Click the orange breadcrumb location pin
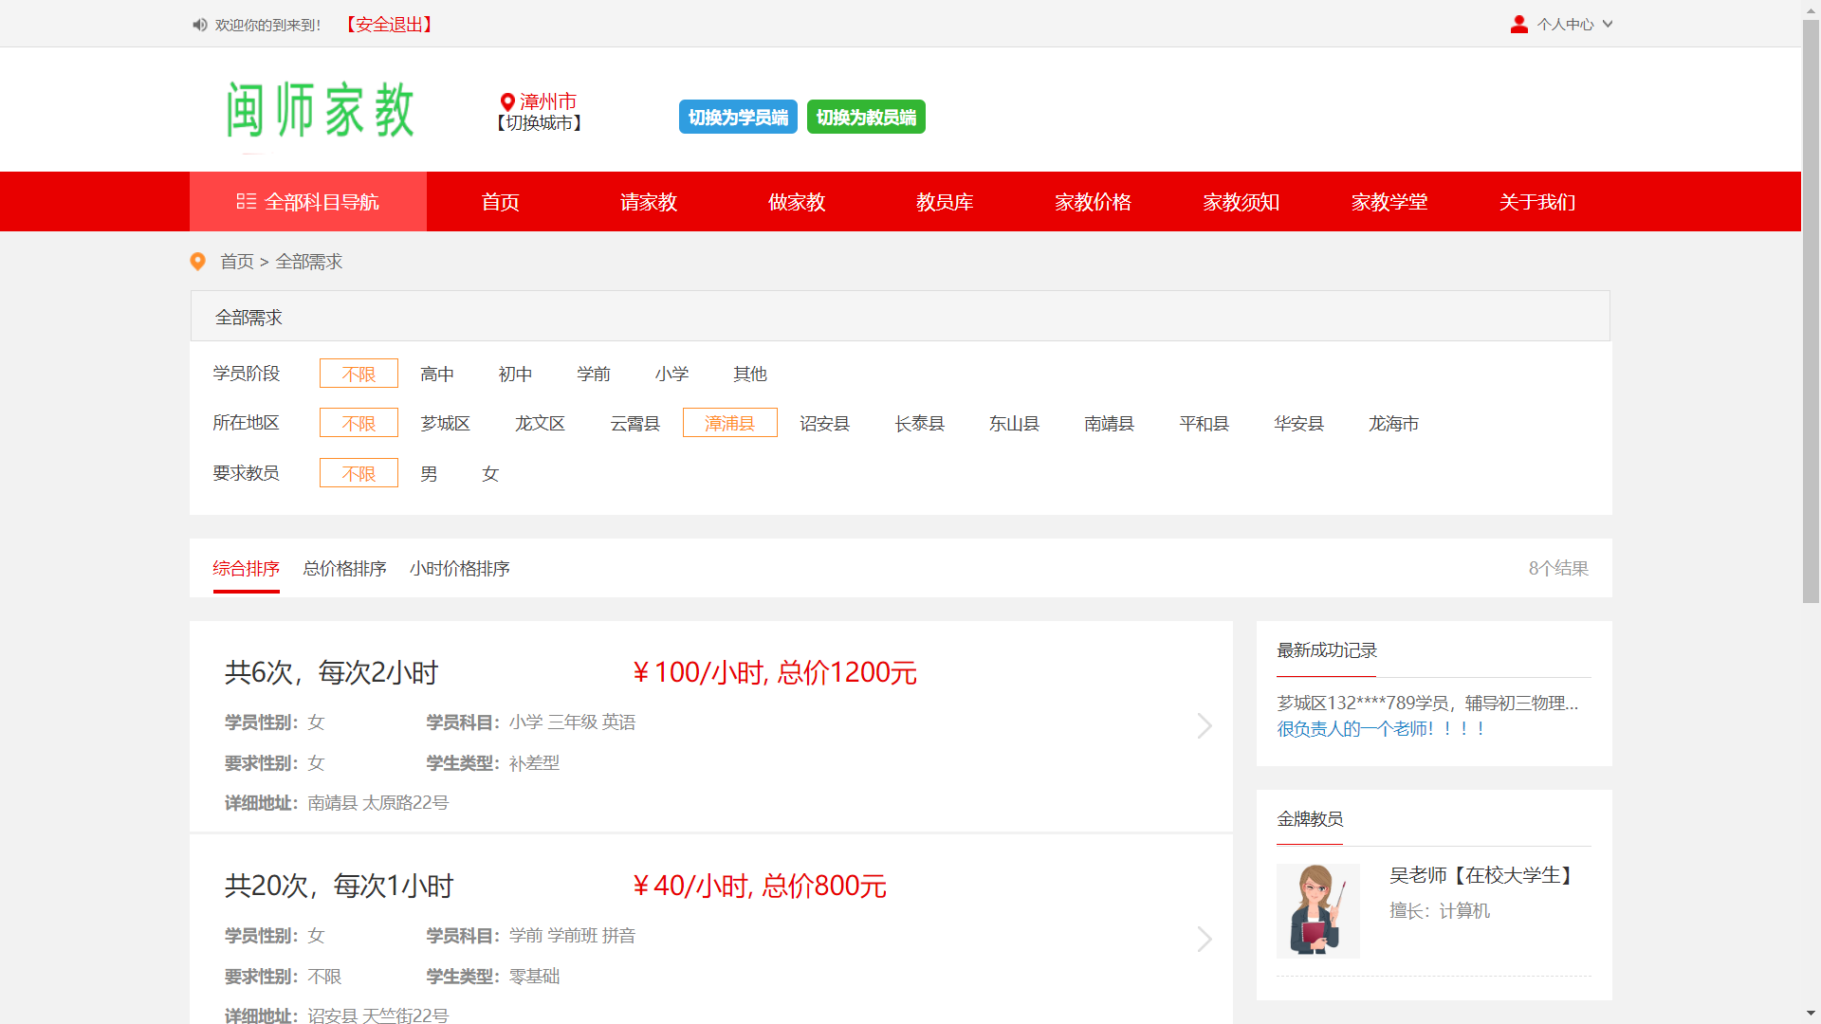The image size is (1821, 1024). click(198, 261)
